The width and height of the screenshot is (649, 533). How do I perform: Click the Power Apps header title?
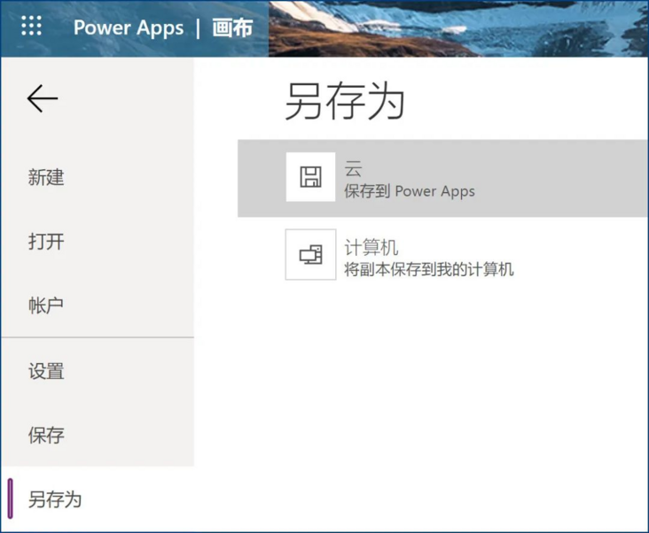(129, 28)
